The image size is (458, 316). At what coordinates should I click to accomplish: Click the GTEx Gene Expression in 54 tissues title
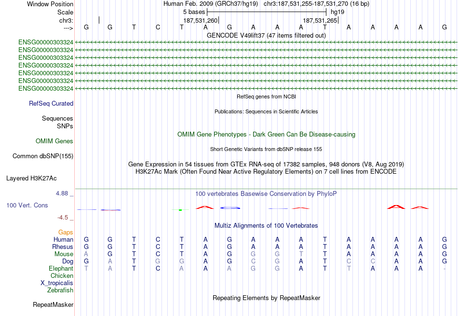click(x=266, y=165)
